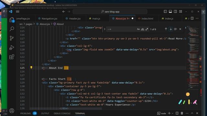The image size is (207, 116).
Task: Split the terminal
Action: 177,113
